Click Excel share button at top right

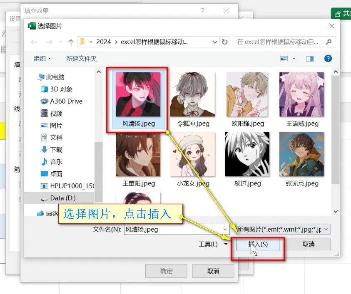[342, 14]
